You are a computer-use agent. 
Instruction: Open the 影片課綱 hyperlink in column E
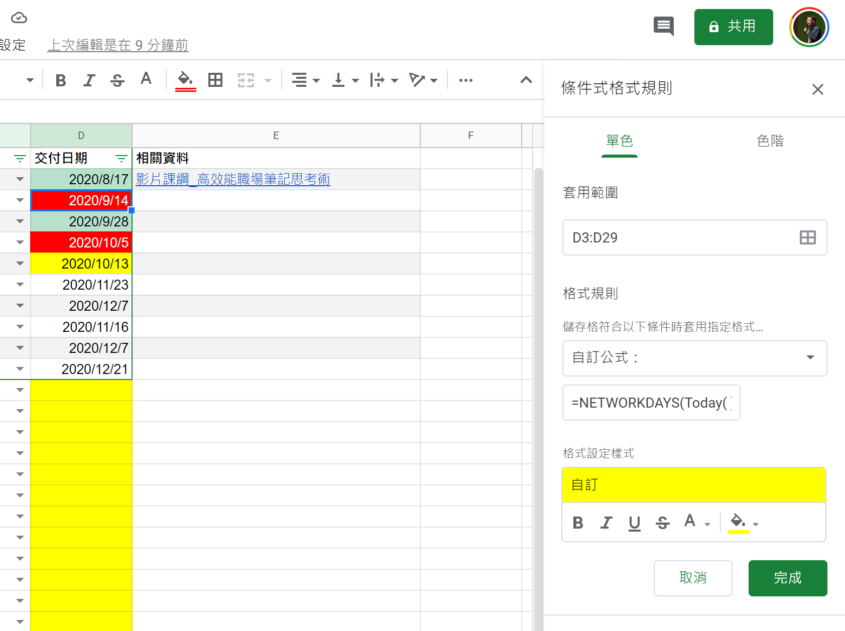233,179
